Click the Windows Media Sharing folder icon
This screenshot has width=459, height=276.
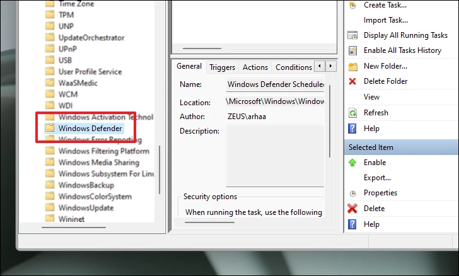pos(50,162)
